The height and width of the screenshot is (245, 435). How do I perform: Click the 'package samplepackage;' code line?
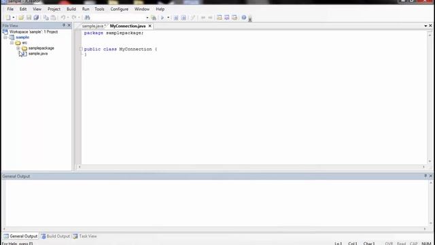(x=114, y=33)
